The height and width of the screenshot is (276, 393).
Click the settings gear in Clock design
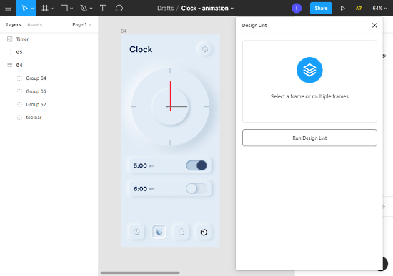(205, 49)
